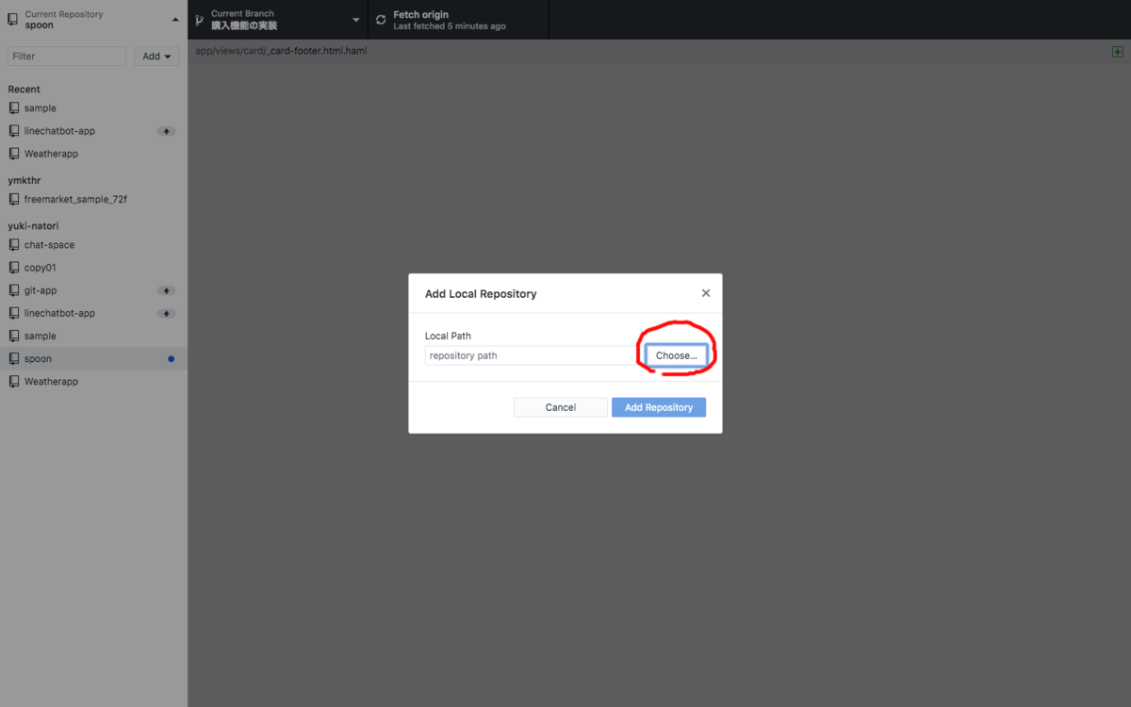
Task: Open the Current Branch dropdown
Action: pos(278,20)
